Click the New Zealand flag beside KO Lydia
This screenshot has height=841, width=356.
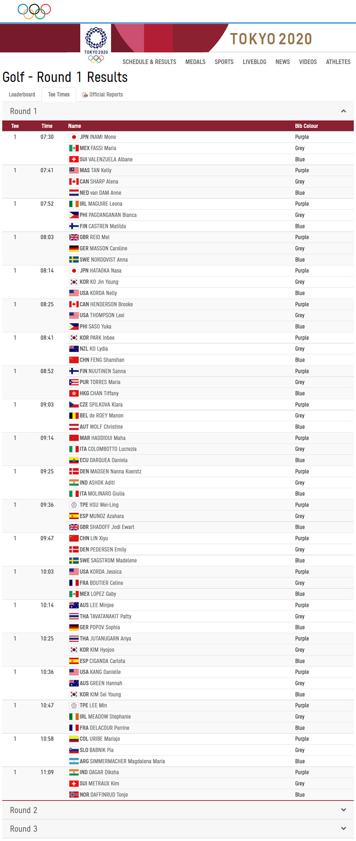point(74,349)
